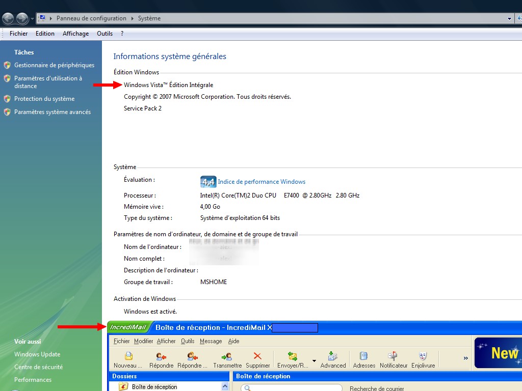522x391 pixels.
Task: Open Gestionnaire de périphériques link
Action: [x=54, y=65]
